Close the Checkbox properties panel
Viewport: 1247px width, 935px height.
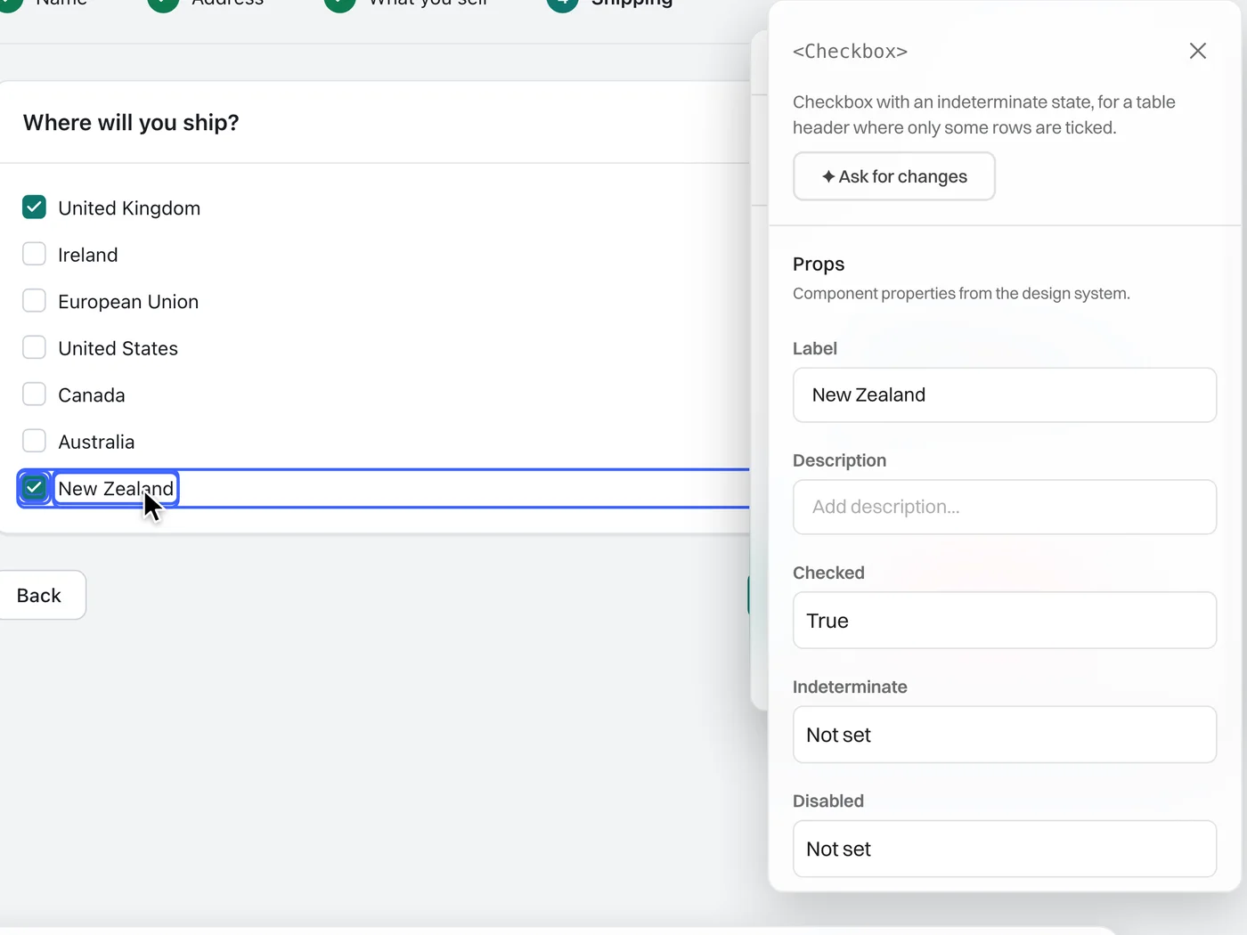point(1198,51)
